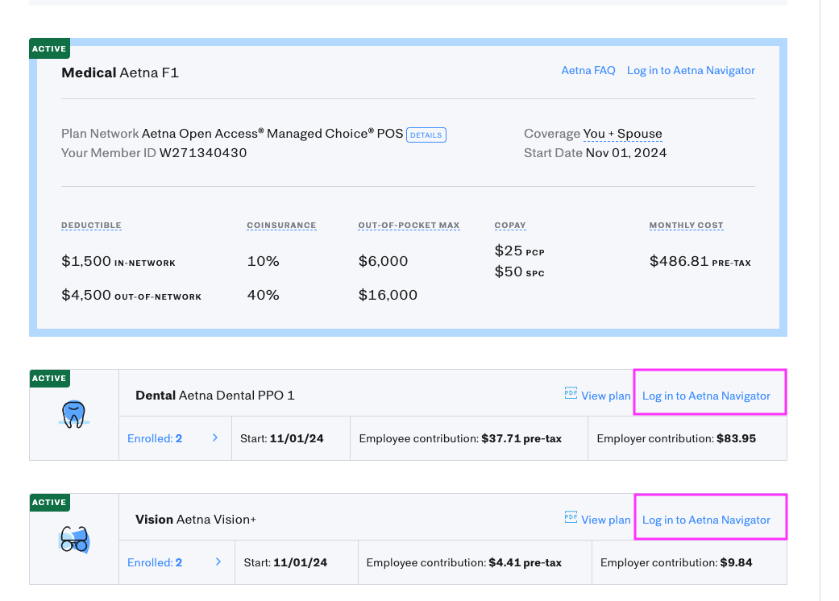
Task: Expand Dental enrolled members chevron
Action: click(215, 438)
